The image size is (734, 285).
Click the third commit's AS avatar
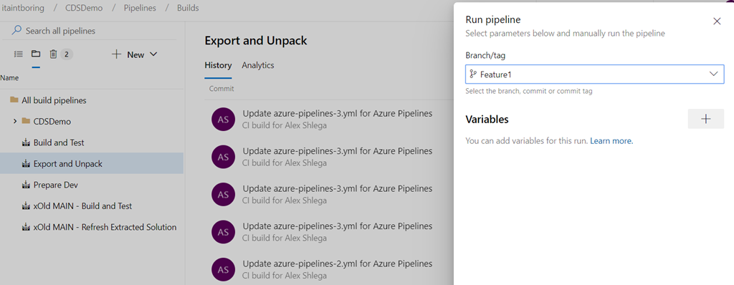point(224,194)
